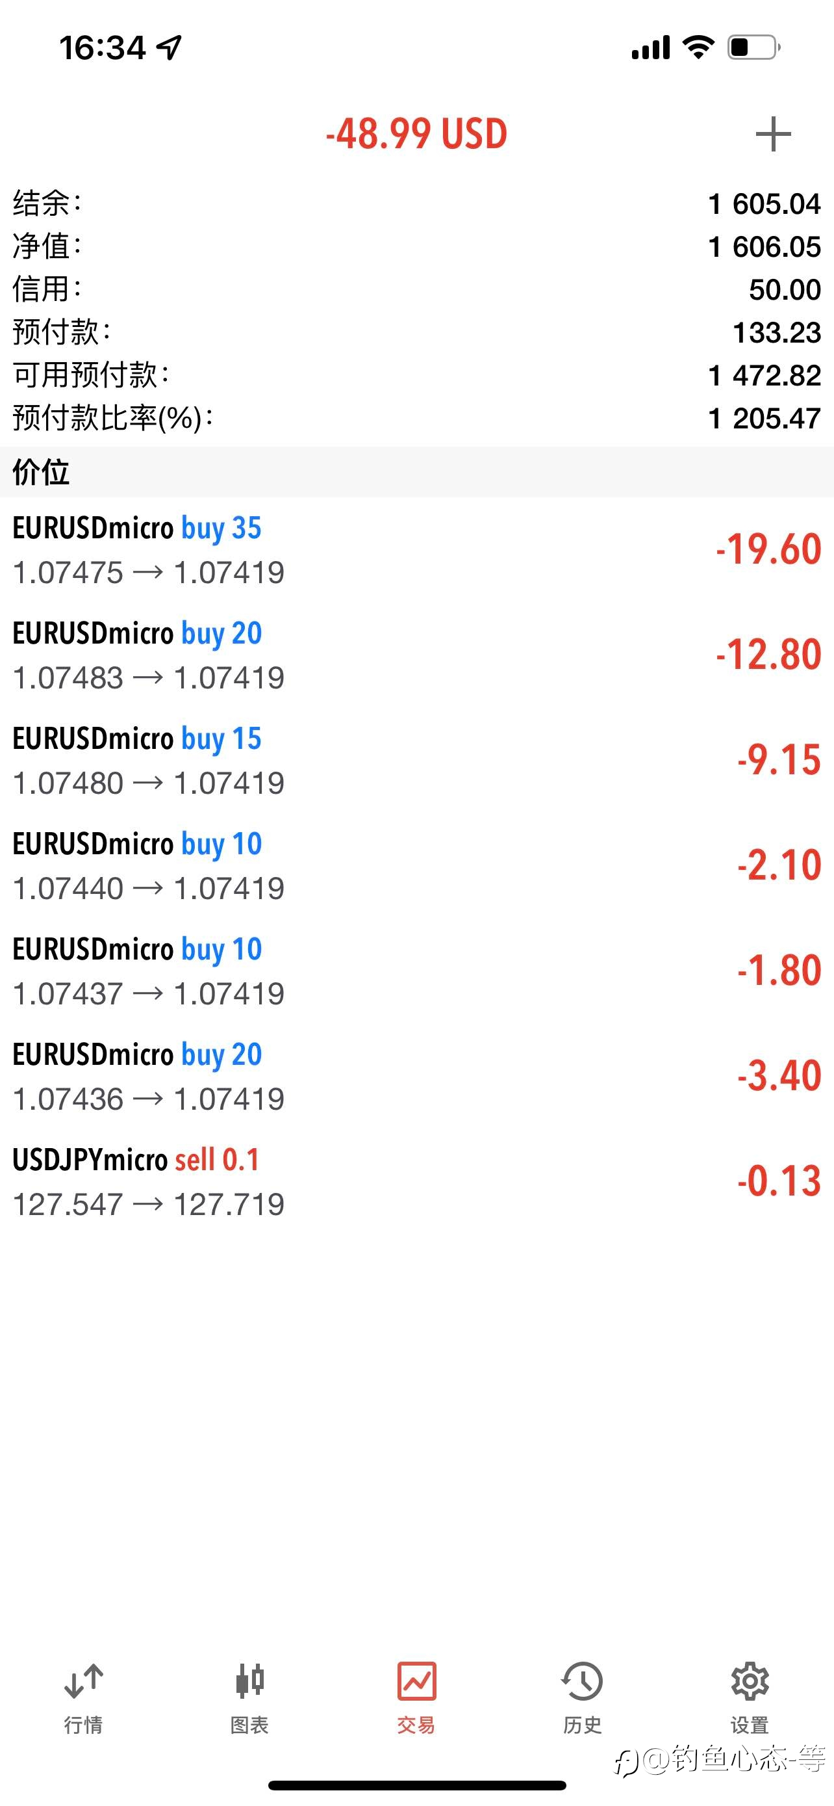This screenshot has height=1806, width=834.
Task: Tap the 价位 positions section header
Action: [x=416, y=472]
